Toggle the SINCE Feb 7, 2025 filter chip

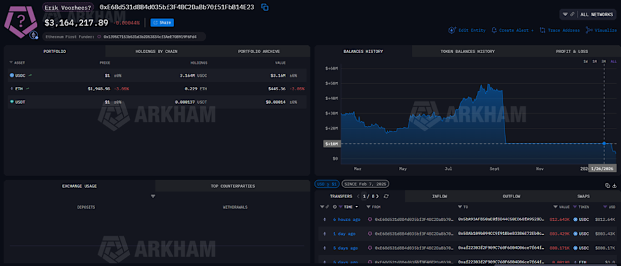coord(365,184)
